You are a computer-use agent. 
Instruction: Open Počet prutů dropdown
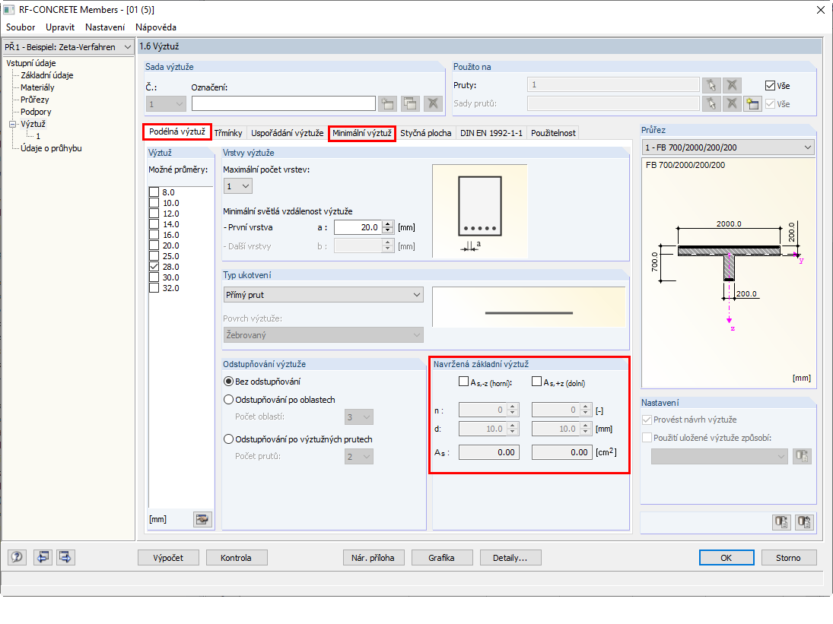(359, 456)
